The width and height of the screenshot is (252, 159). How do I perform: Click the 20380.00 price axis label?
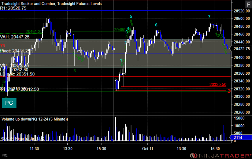[242, 66]
